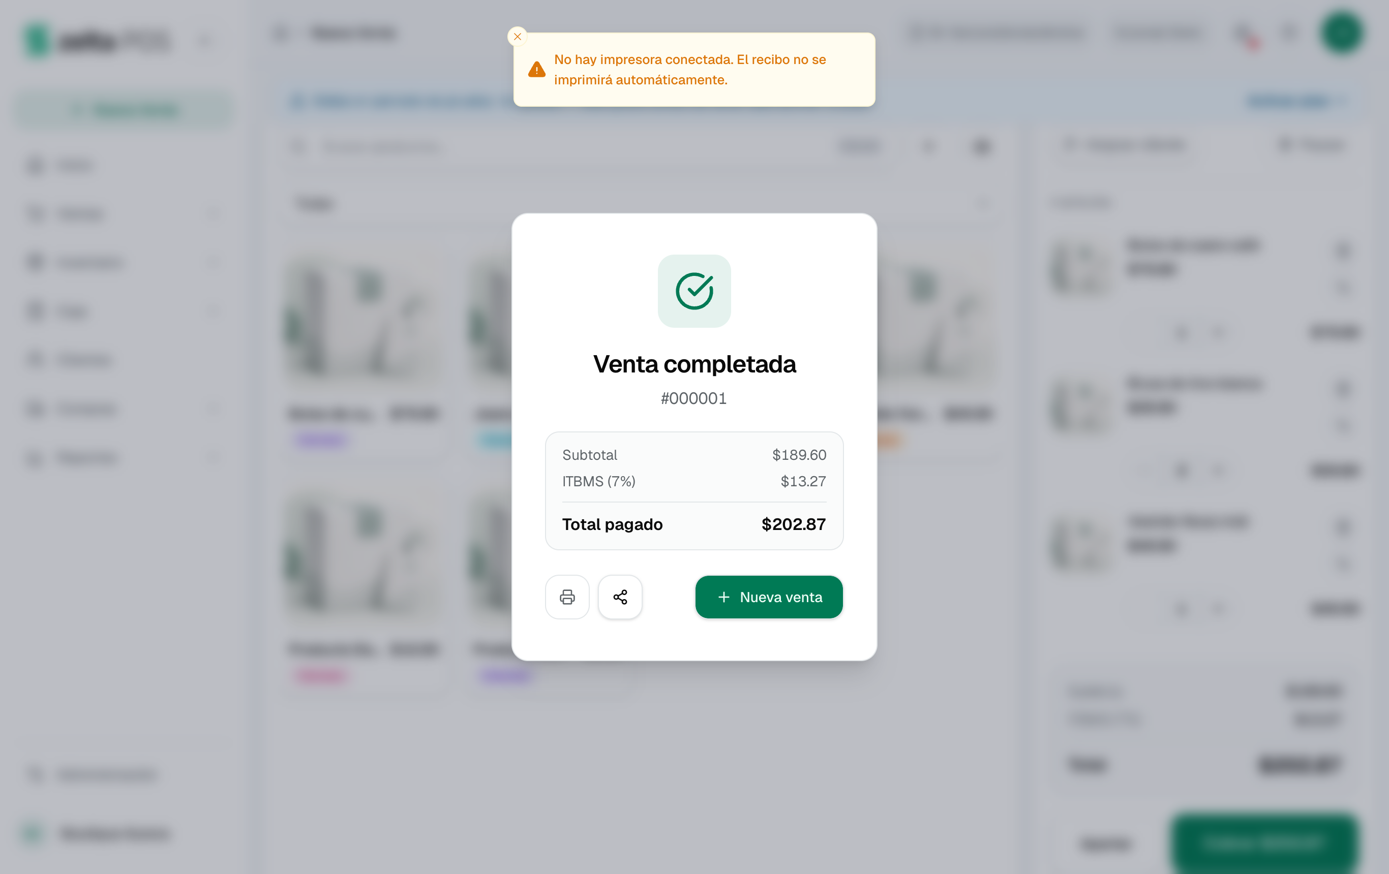
Task: Click the green POS logo icon
Action: (38, 40)
